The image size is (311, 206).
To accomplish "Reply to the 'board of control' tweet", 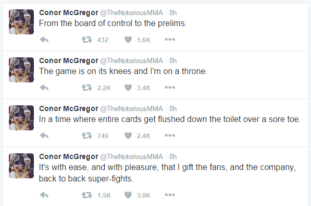I will [x=44, y=40].
